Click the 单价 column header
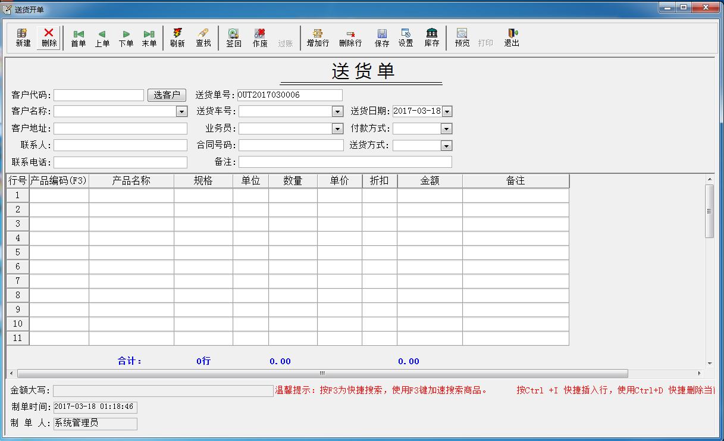 340,181
